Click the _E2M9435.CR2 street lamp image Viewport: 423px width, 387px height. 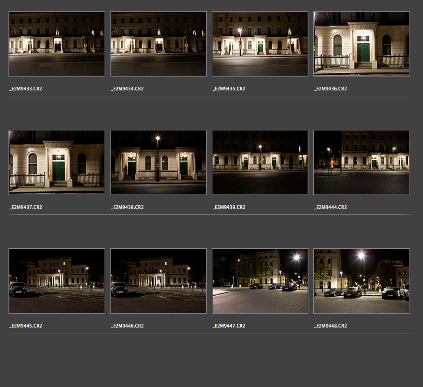(x=260, y=44)
